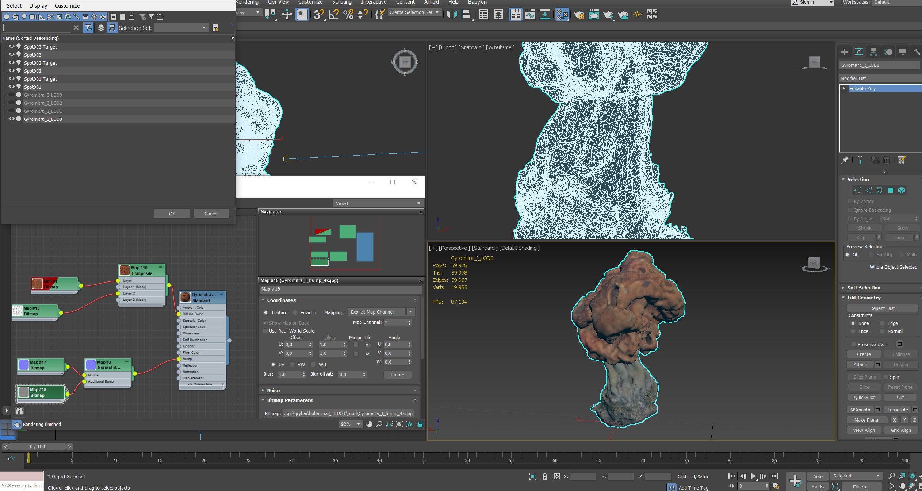Open the Hierarchy panel tab icon
Viewport: 922px width, 491px height.
tap(873, 52)
